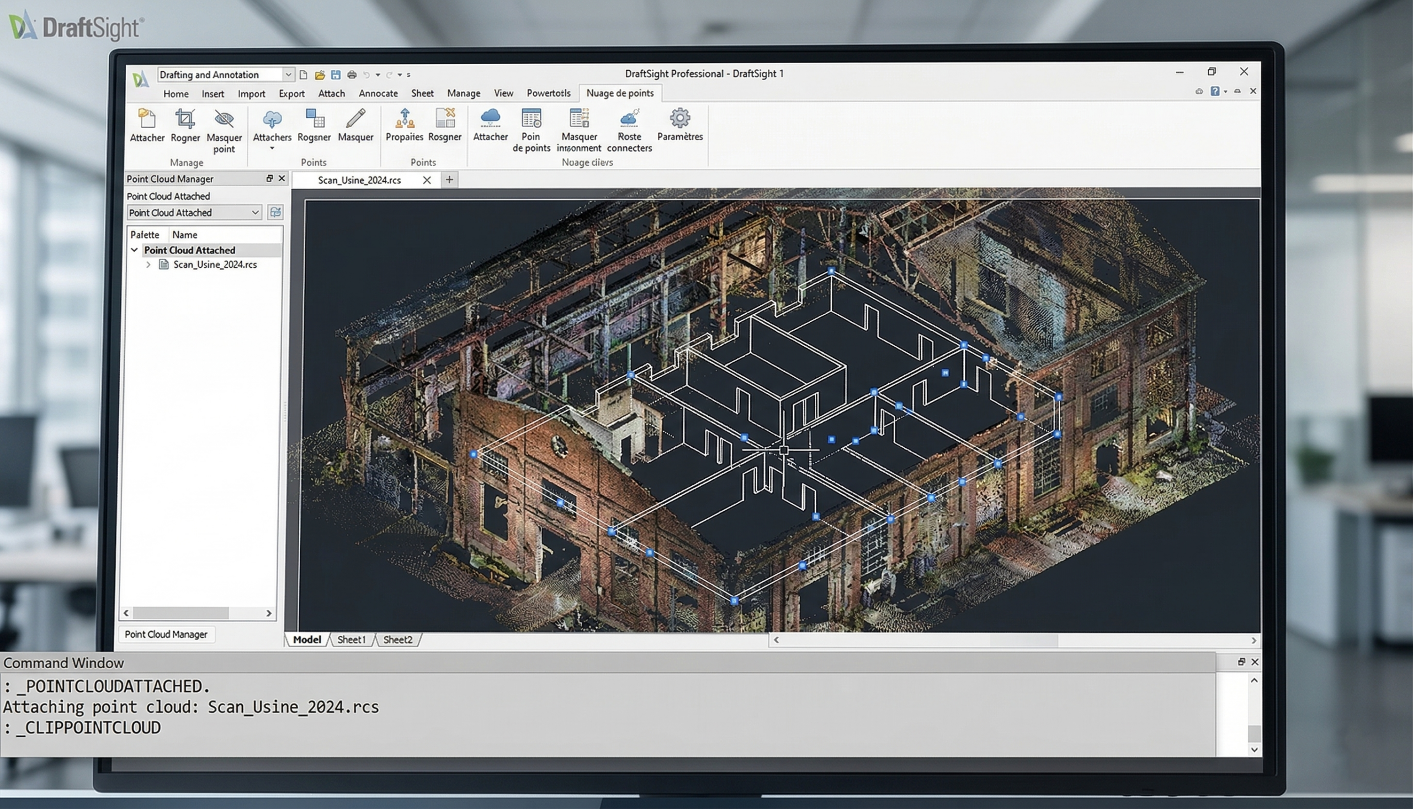Expand the Scan_Usine_2024.rcs tree node

click(x=148, y=265)
